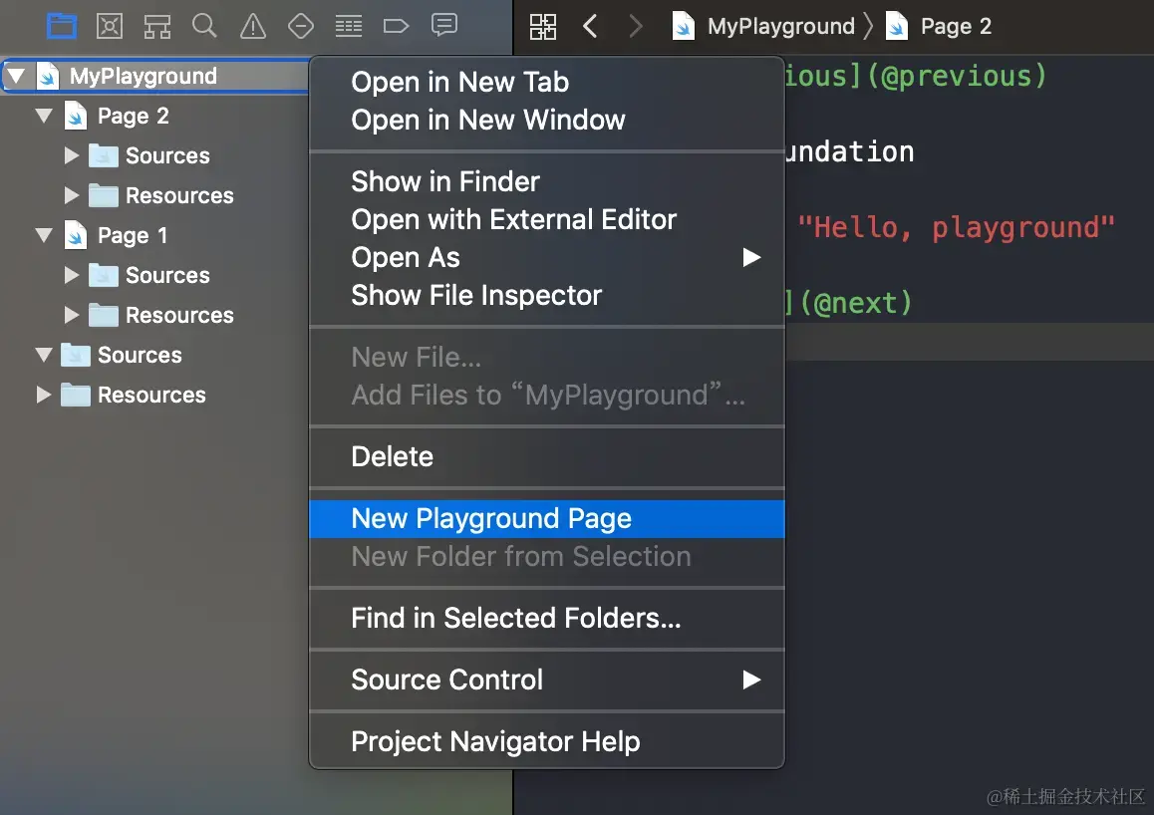Click the Page 1 swift file icon in the navigator
The height and width of the screenshot is (815, 1154).
[76, 235]
